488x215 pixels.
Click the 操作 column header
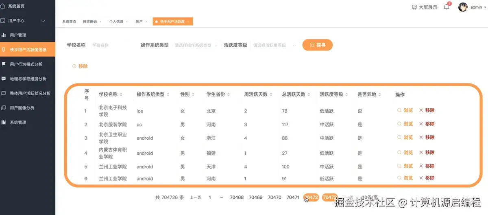click(400, 94)
